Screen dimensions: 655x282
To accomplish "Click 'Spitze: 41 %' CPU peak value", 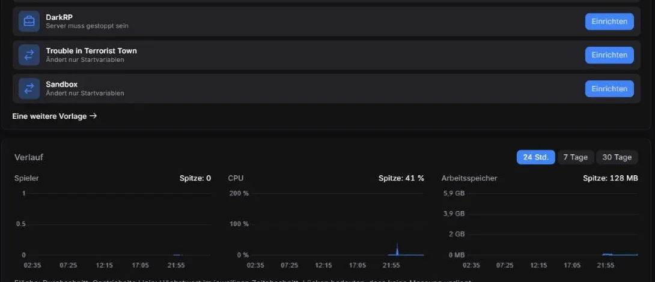I will point(401,179).
